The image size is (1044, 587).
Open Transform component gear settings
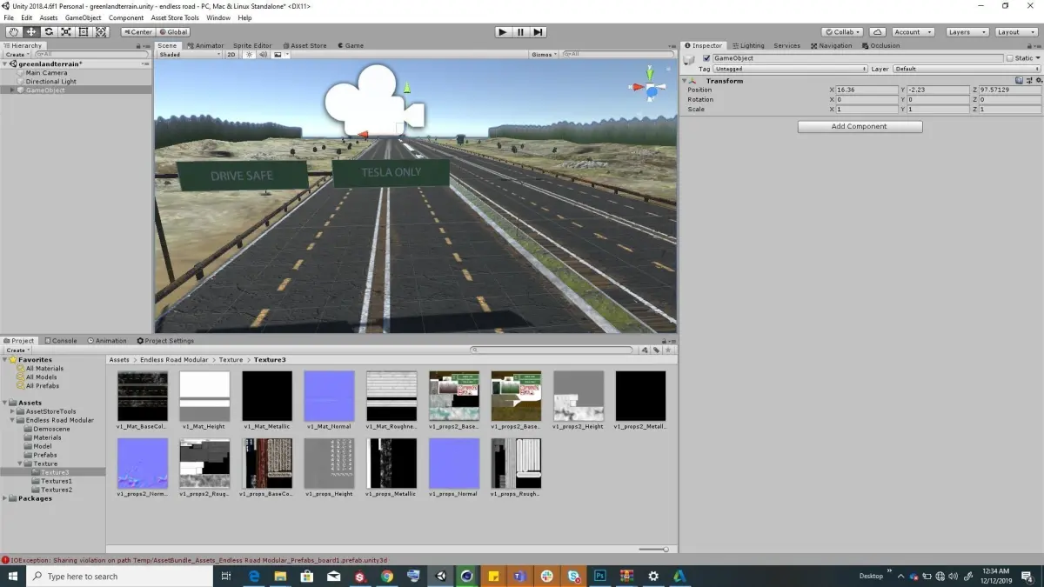click(x=1038, y=81)
